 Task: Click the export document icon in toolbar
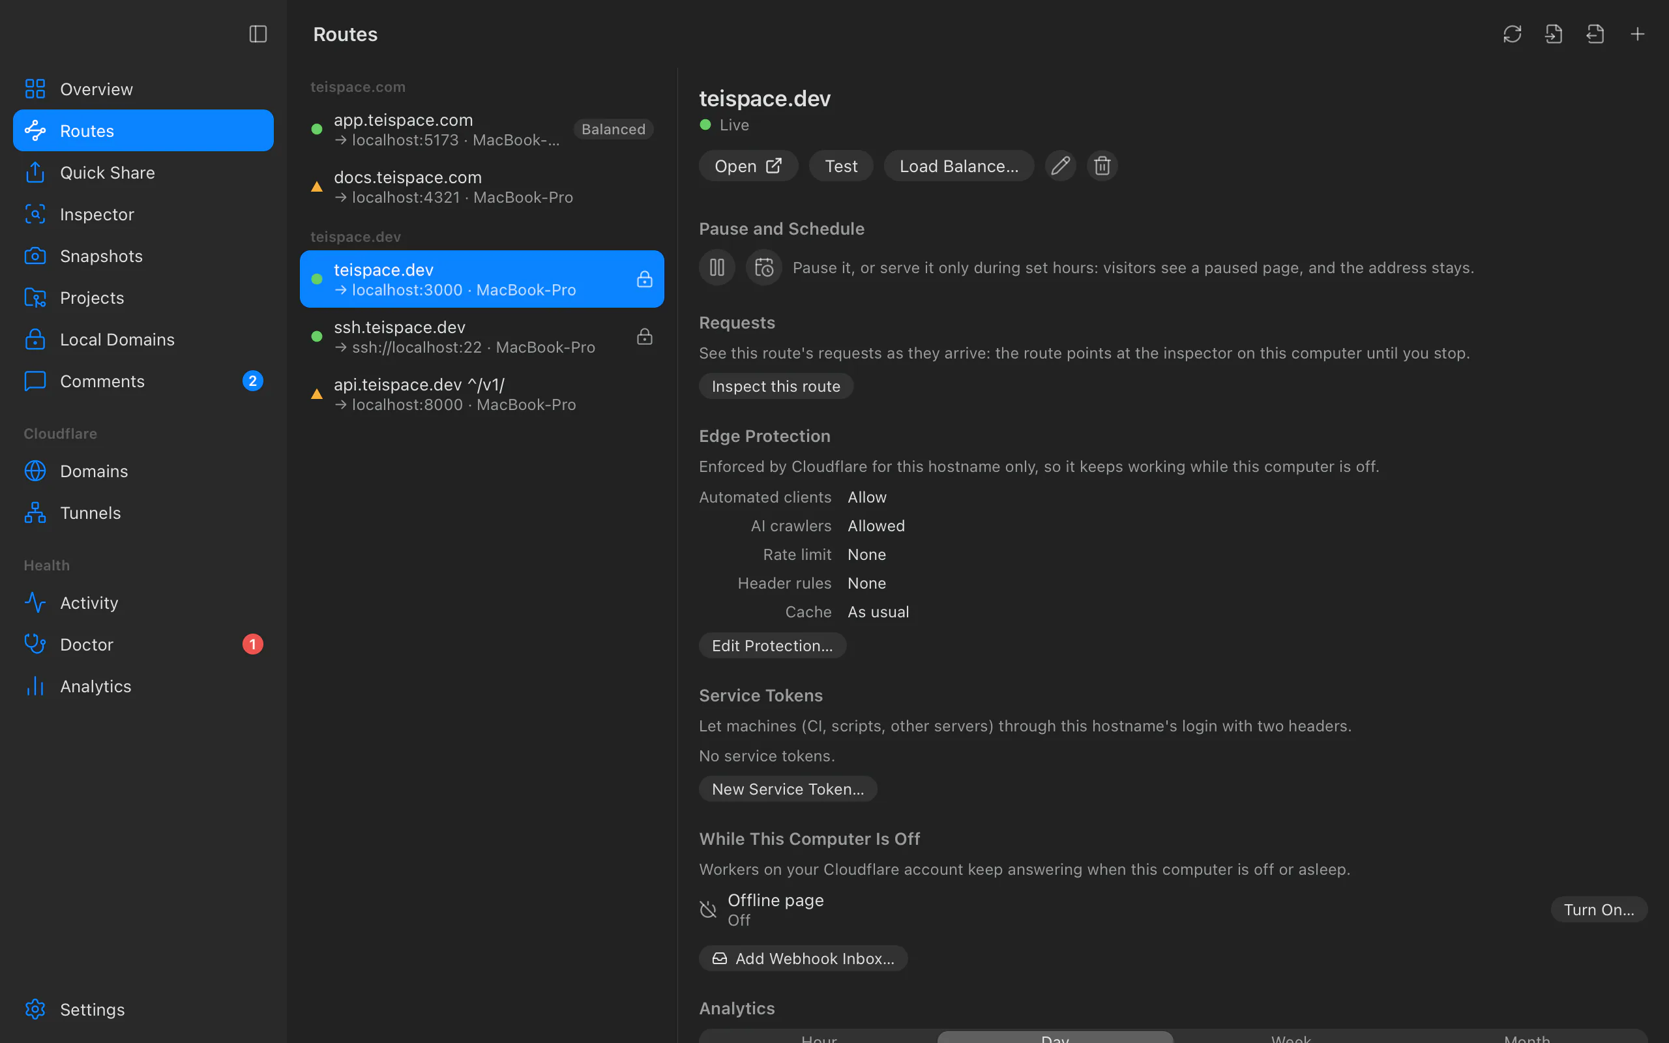pos(1595,34)
